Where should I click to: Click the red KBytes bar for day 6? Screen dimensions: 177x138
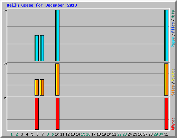(37, 114)
